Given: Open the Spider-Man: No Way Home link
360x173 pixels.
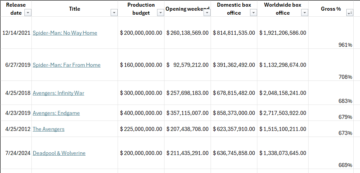Looking at the screenshot, I should coord(65,33).
